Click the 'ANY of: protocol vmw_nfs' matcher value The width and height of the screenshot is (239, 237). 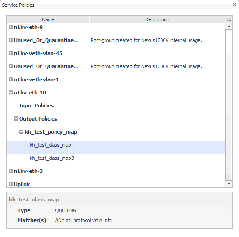[83, 220]
